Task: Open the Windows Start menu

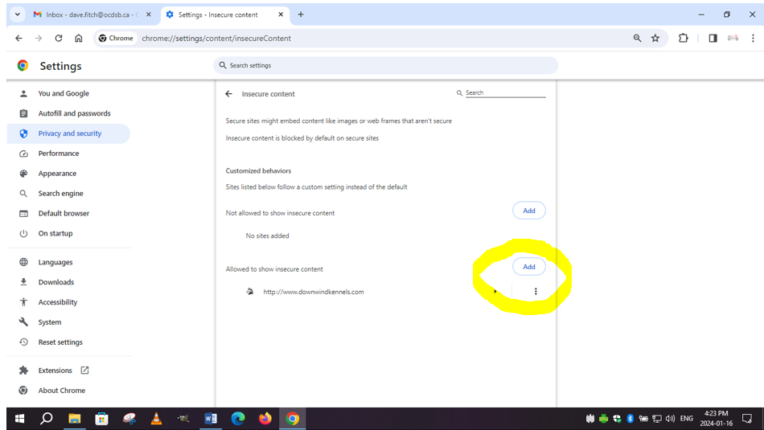Action: click(x=19, y=418)
